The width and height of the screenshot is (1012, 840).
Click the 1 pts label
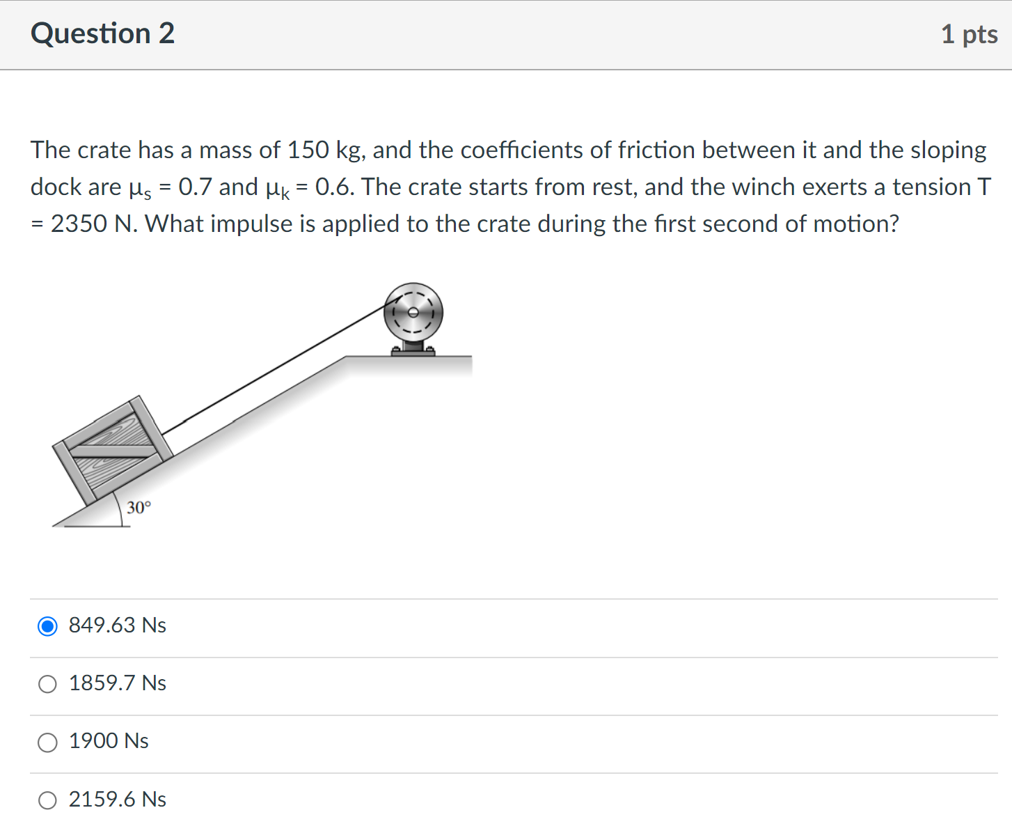click(969, 33)
